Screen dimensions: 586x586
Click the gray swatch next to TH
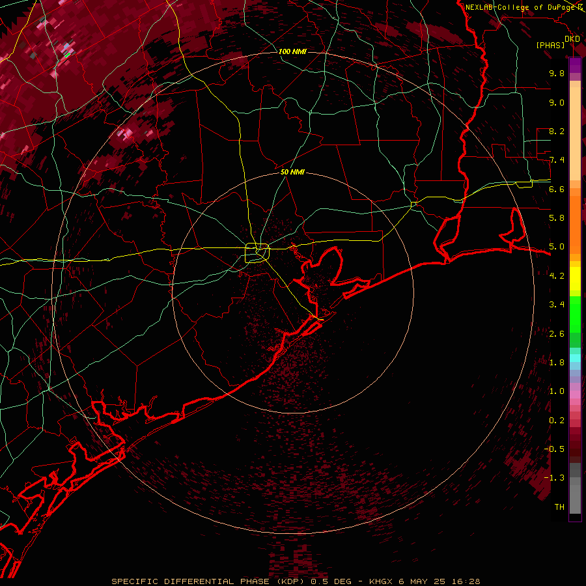575,501
